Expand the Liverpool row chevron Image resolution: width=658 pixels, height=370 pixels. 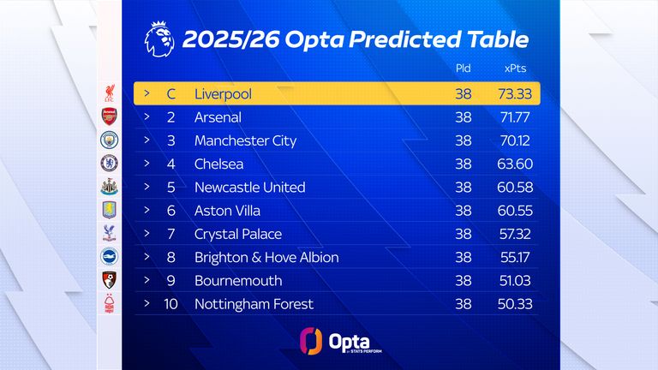pyautogui.click(x=147, y=93)
